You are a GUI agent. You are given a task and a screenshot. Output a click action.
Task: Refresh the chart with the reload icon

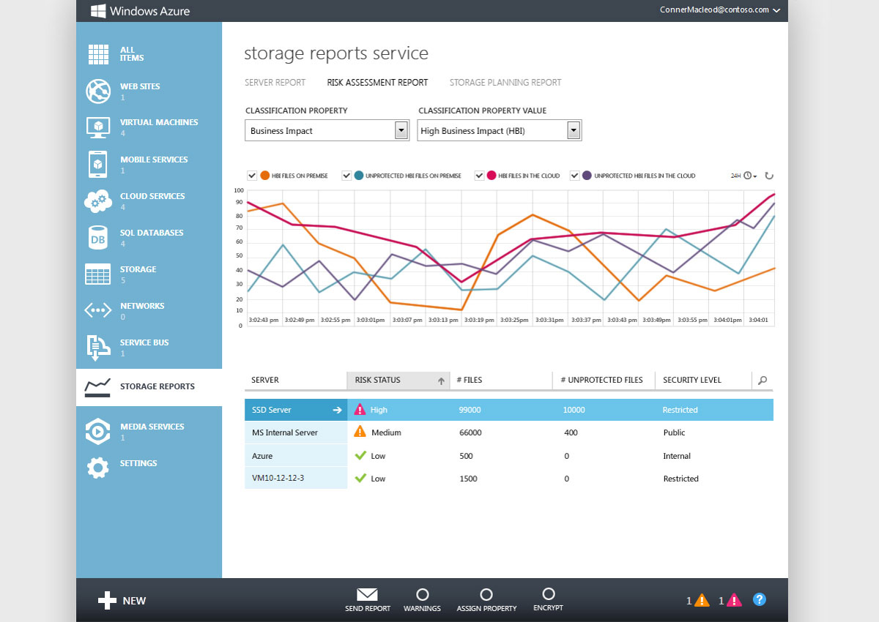768,176
